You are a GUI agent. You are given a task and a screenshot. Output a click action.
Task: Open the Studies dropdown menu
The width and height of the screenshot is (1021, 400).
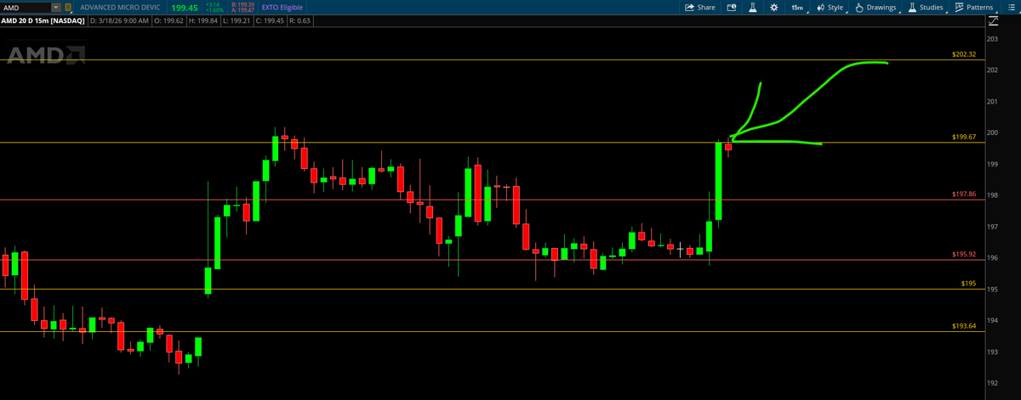[926, 7]
